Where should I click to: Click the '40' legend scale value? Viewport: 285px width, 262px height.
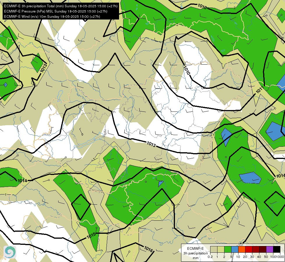coord(259,257)
